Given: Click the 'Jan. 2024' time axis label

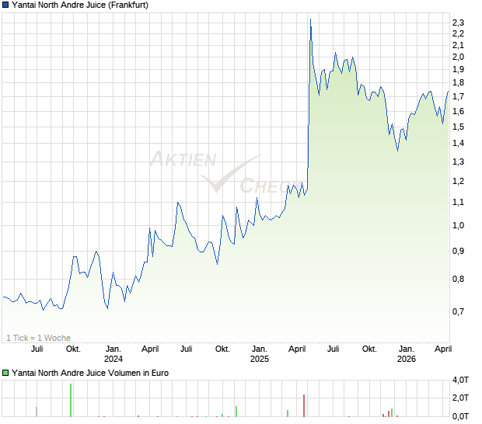Looking at the screenshot, I should pos(114,354).
